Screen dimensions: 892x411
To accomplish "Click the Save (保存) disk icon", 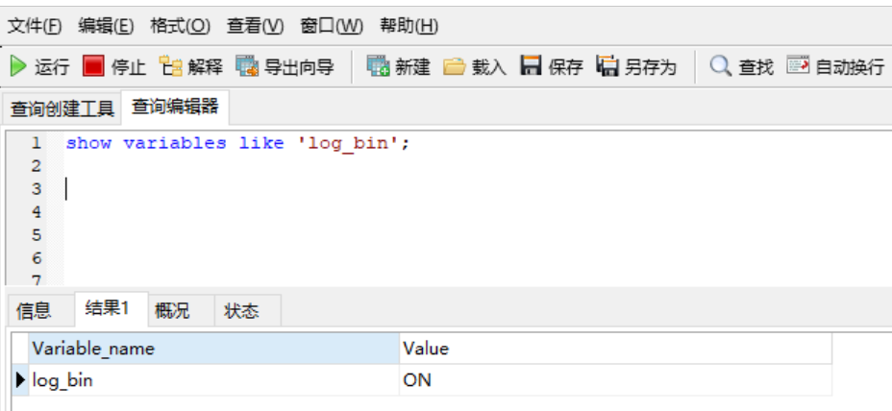I will click(531, 66).
